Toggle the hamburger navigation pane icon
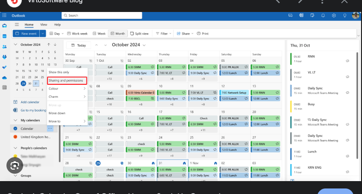Viewport: 362px width, 194px height. coord(17,24)
